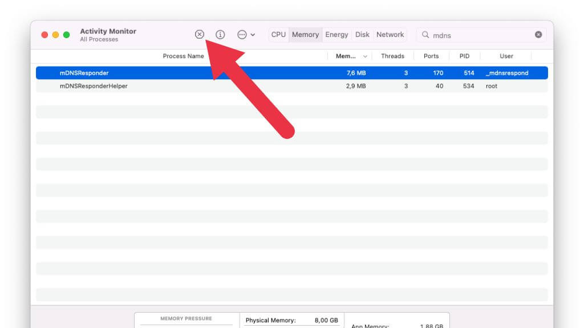Go to the Network tab
The image size is (584, 328).
390,35
